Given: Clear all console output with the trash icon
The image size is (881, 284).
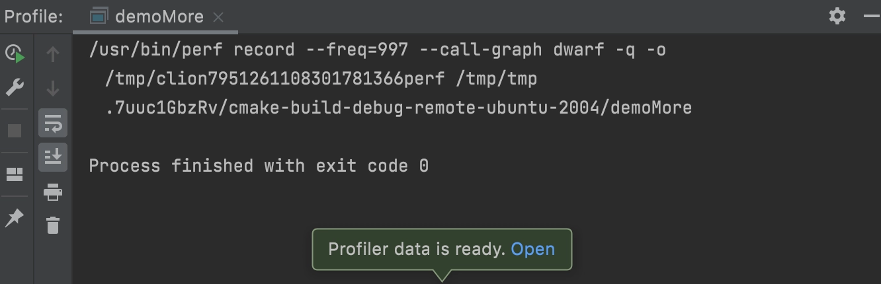Looking at the screenshot, I should [53, 225].
